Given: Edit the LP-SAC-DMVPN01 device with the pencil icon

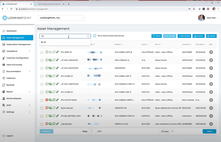Looking at the screenshot, I should pyautogui.click(x=211, y=68).
